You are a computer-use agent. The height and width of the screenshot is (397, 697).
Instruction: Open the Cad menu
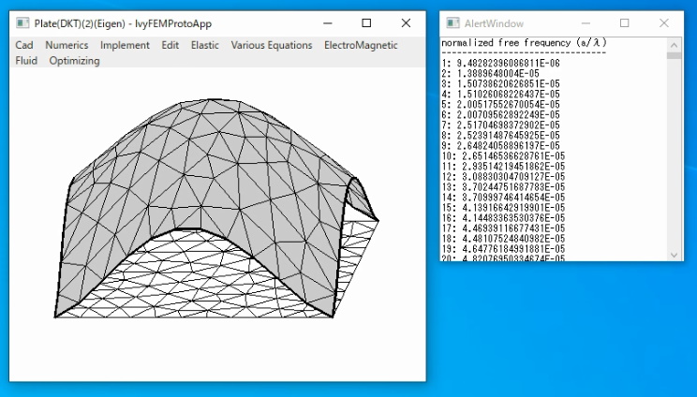[24, 45]
